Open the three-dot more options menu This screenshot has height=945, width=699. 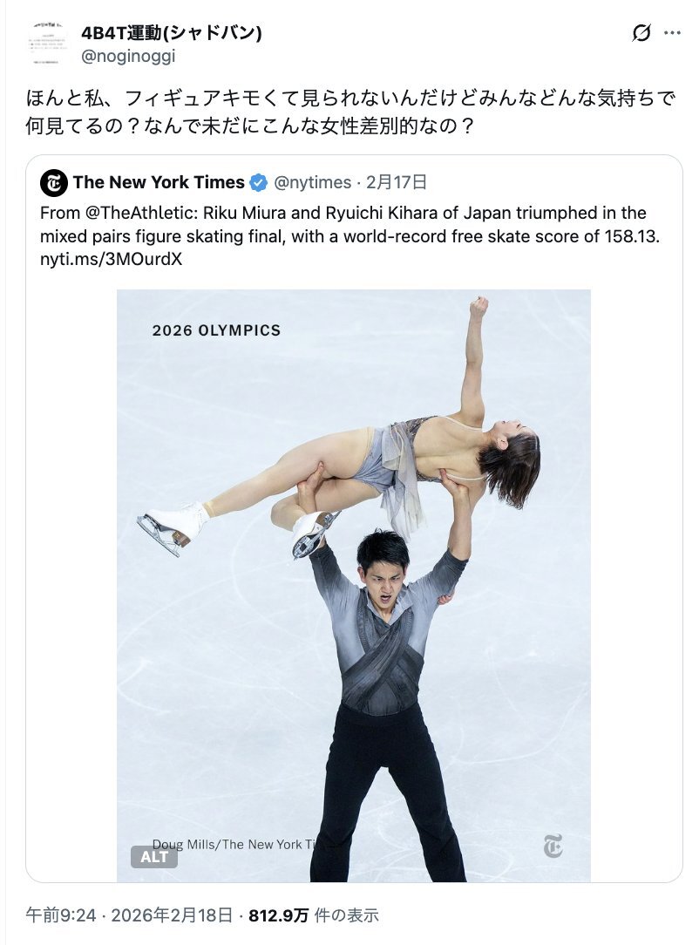672,32
